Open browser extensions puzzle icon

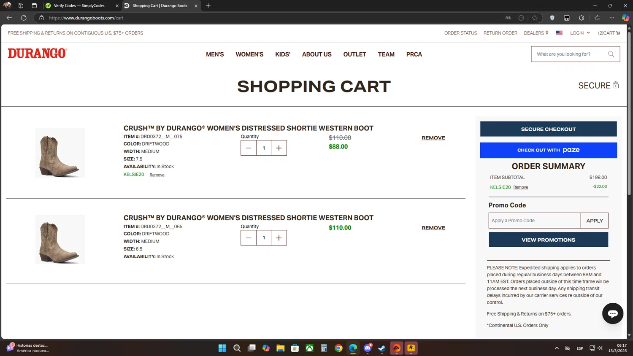(x=581, y=18)
